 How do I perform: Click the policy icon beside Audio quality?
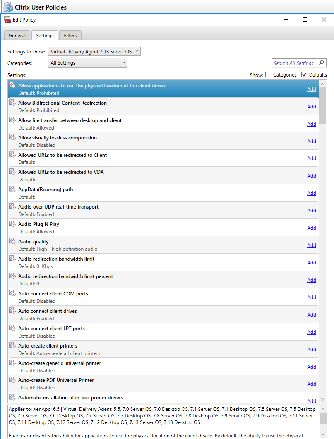12,242
